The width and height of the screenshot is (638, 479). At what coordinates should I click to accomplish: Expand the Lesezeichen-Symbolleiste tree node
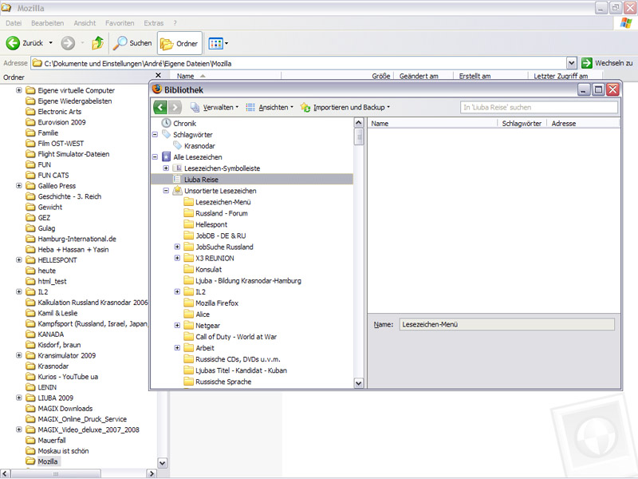point(166,168)
